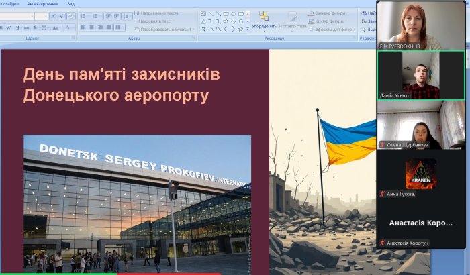Select the right arrow shape

(x=226, y=21)
